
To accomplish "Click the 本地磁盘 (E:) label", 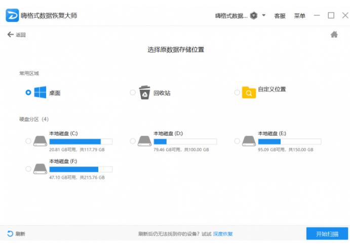I will [x=272, y=133].
